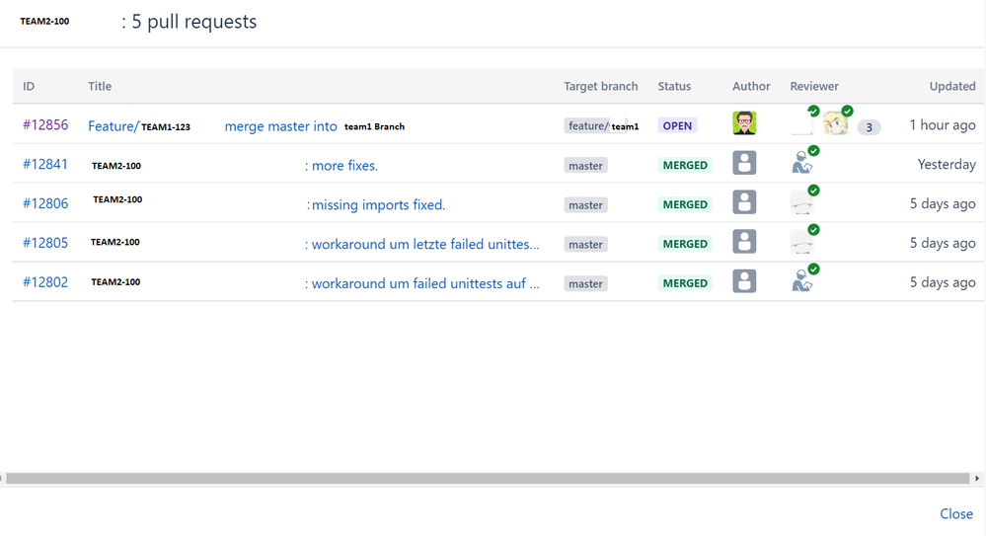Click '5 days ago' in #12805 row

pyautogui.click(x=943, y=243)
